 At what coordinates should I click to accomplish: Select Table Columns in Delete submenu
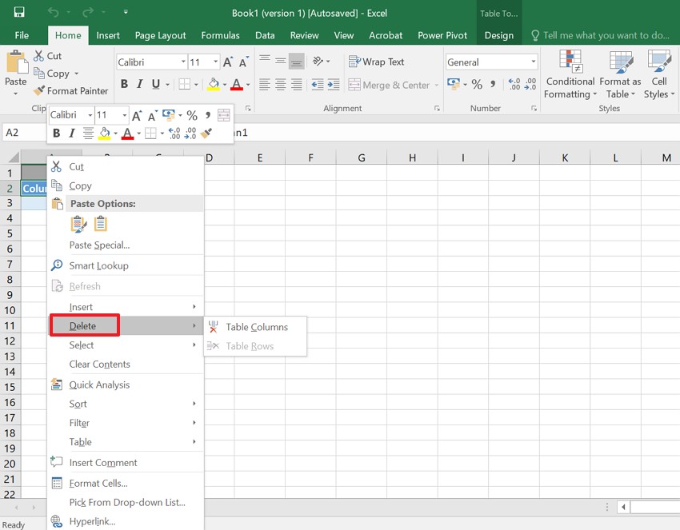(255, 327)
